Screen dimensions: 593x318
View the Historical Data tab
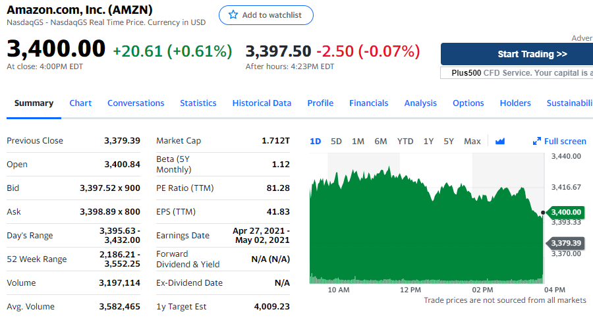(x=262, y=103)
